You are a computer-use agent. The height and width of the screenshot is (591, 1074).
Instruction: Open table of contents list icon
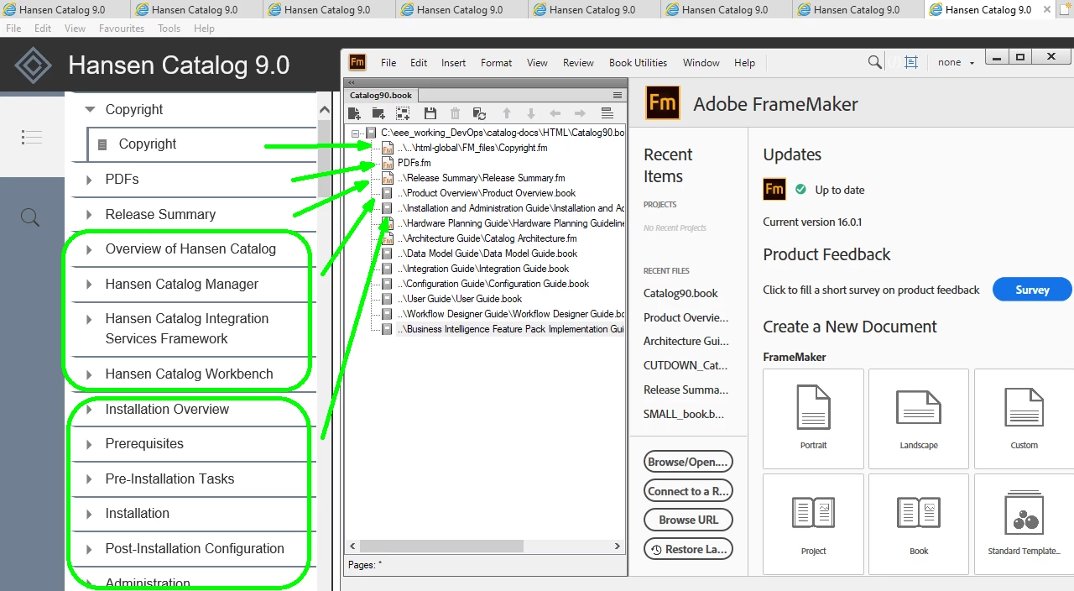[x=31, y=137]
